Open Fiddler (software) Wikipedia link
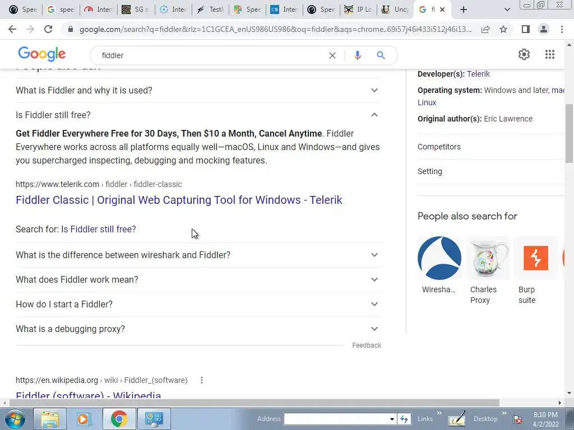Image resolution: width=574 pixels, height=430 pixels. (x=88, y=395)
